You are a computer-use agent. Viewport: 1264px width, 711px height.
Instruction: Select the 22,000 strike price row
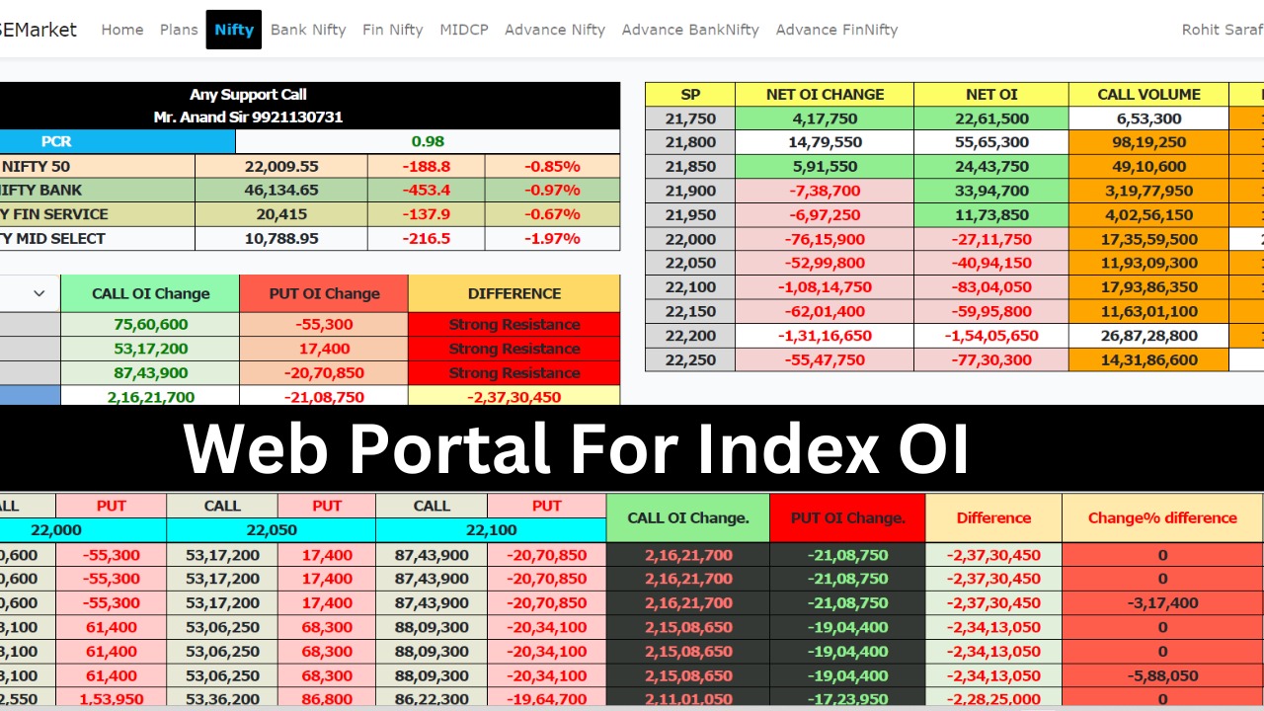690,239
